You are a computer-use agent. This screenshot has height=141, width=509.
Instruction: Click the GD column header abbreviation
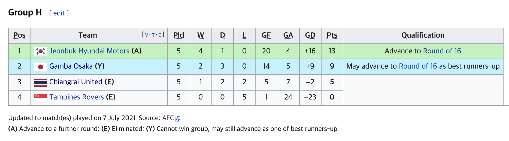click(310, 35)
